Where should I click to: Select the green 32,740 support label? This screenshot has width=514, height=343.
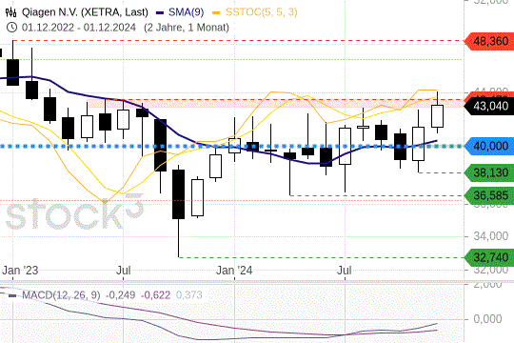coord(489,257)
